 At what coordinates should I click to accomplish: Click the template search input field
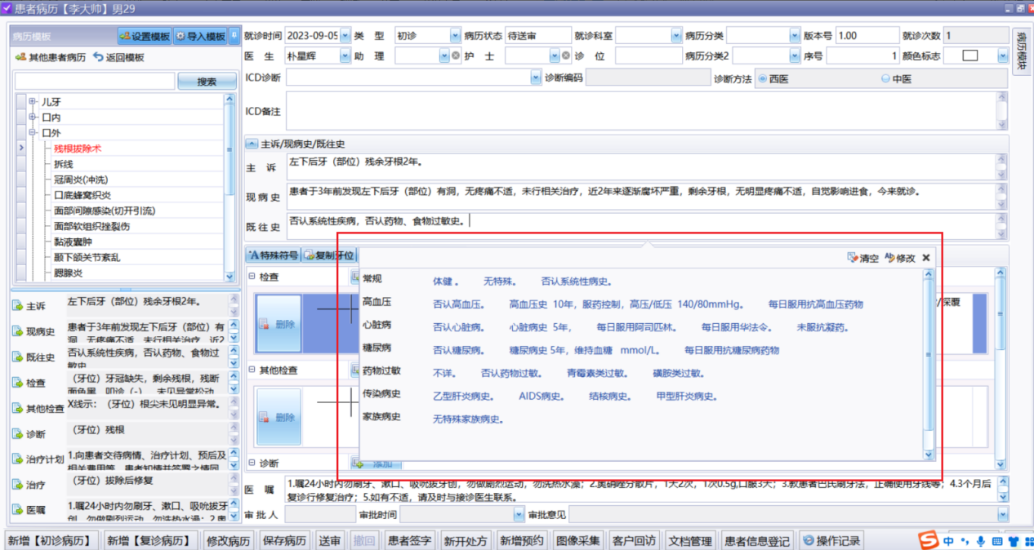(x=95, y=82)
